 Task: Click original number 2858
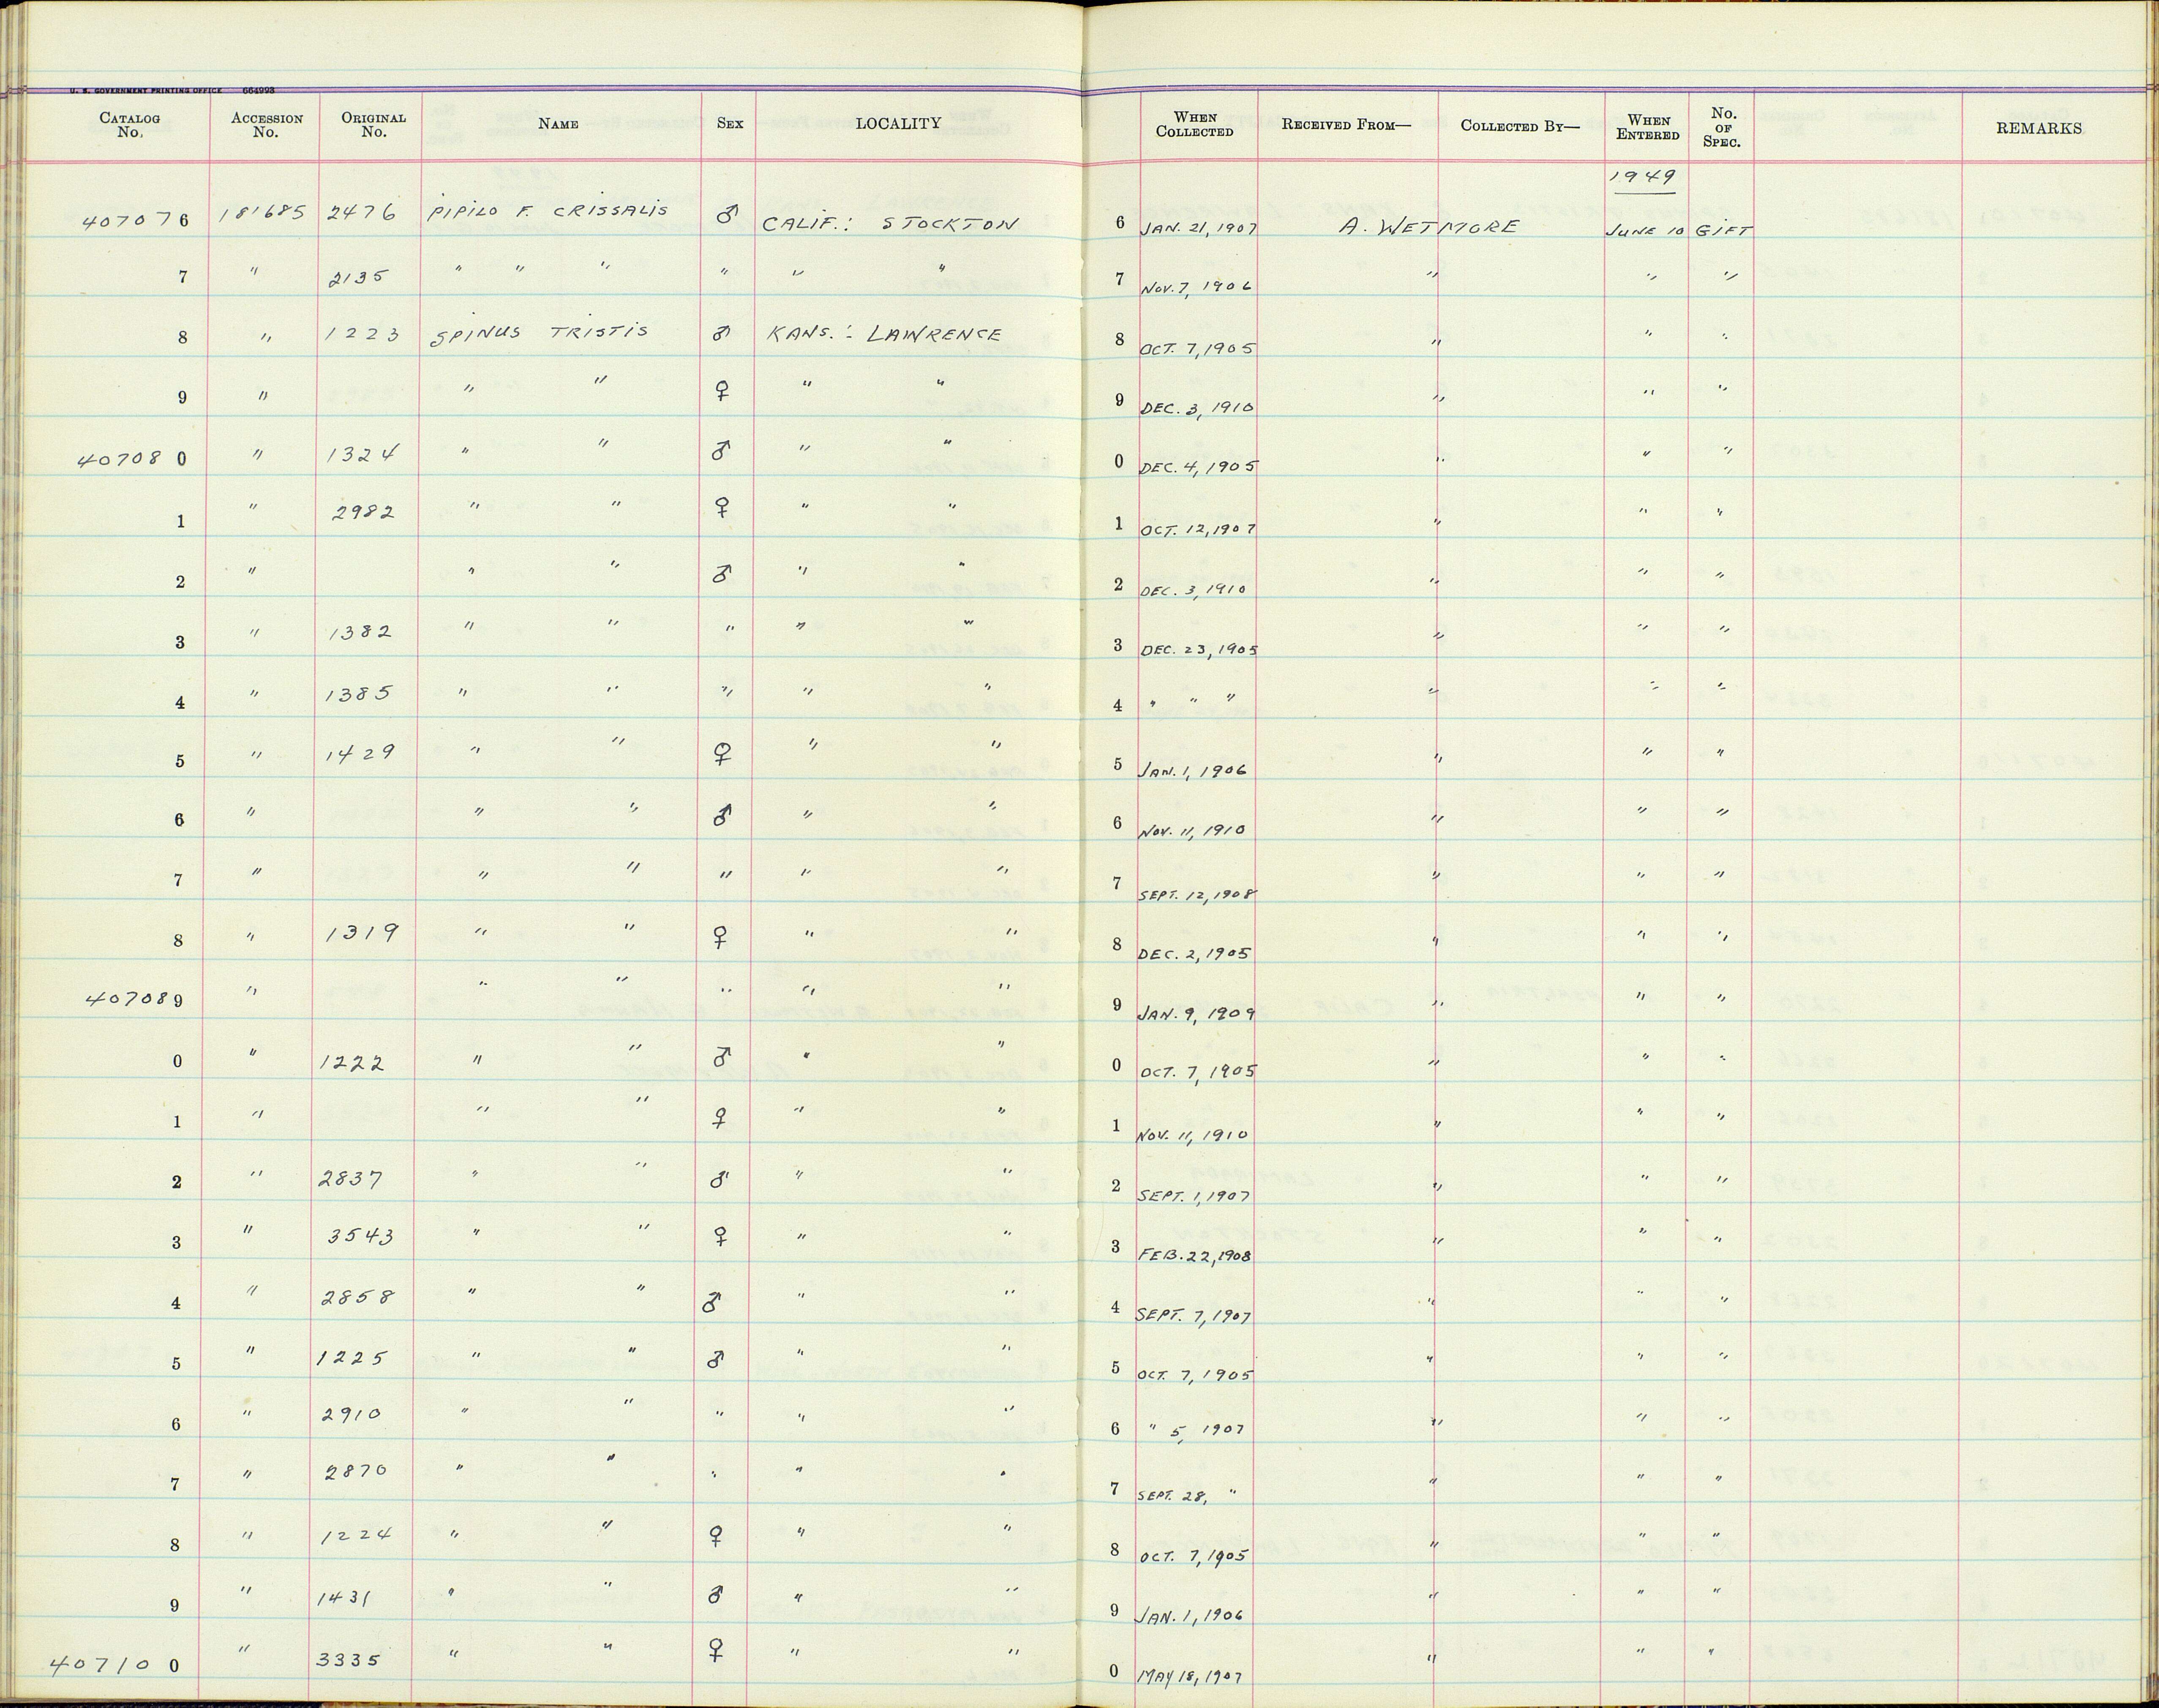(358, 1297)
